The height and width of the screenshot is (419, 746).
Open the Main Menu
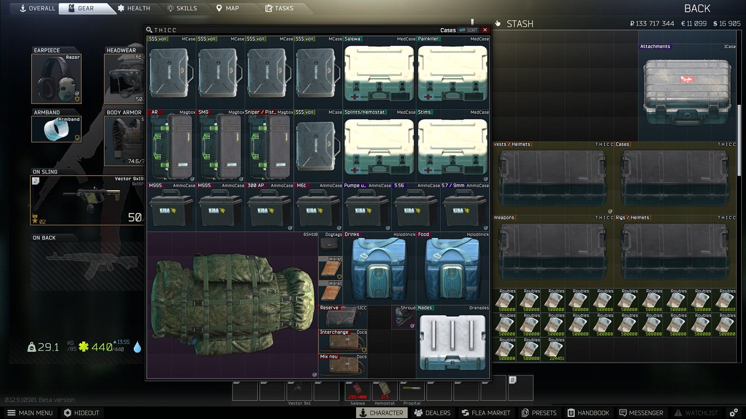coord(30,413)
